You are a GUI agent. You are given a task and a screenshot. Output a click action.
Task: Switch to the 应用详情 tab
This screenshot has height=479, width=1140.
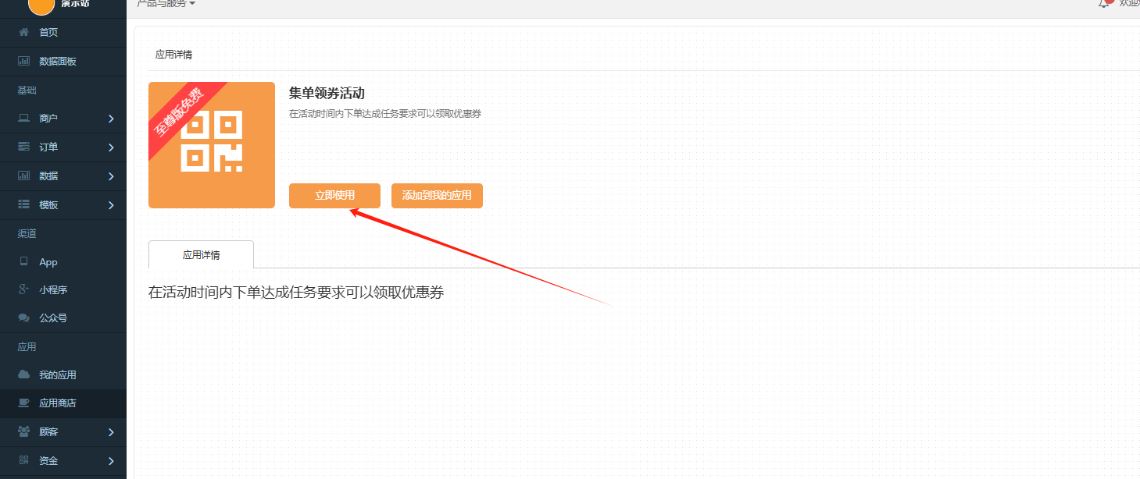point(201,254)
